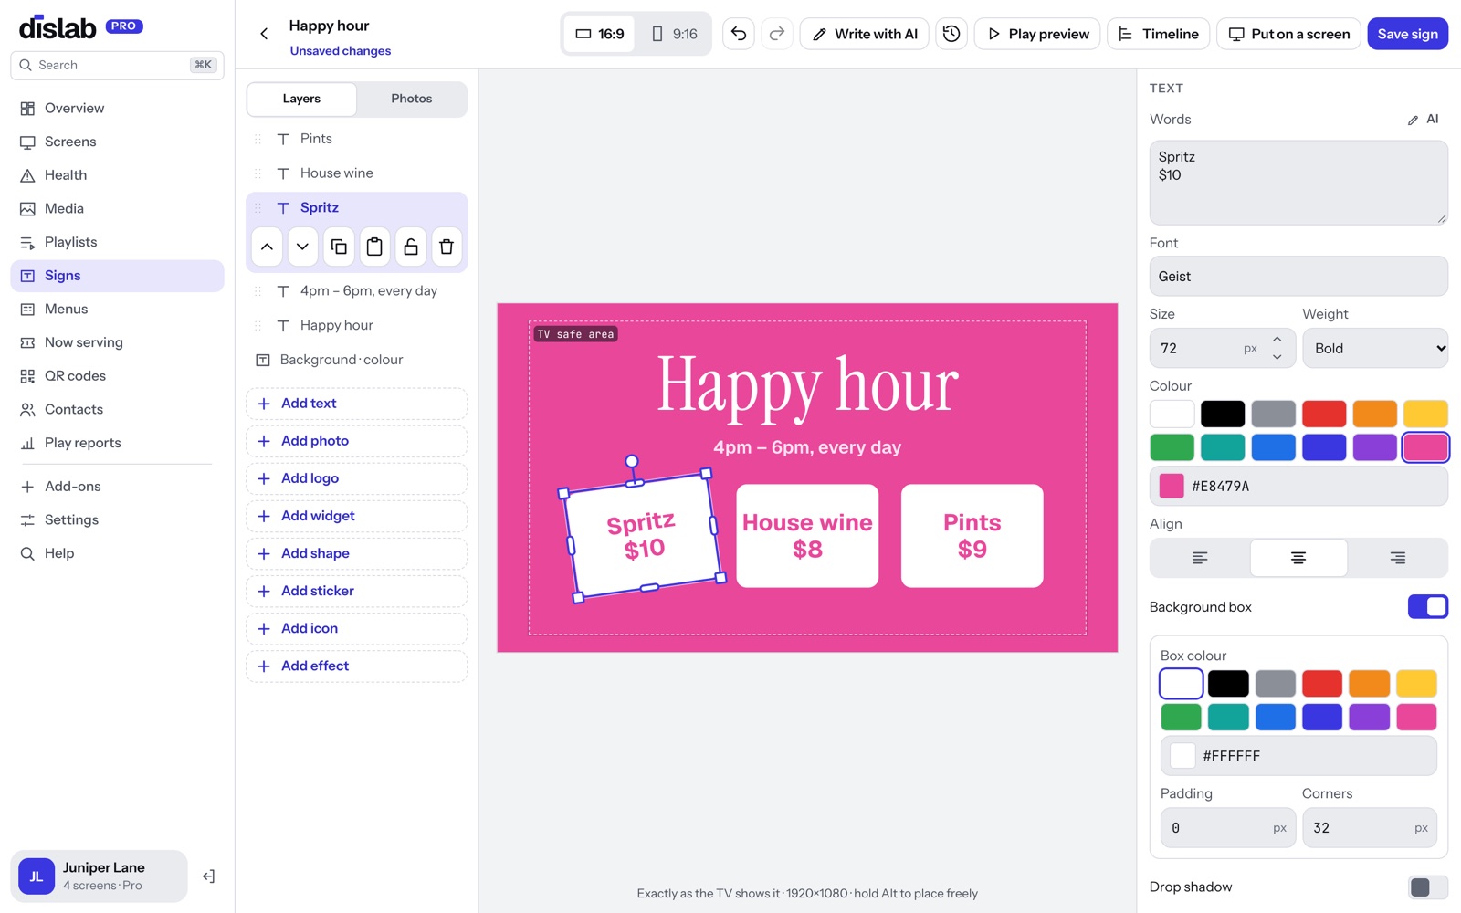This screenshot has height=913, width=1461.
Task: Click the Corners value field
Action: click(1369, 828)
